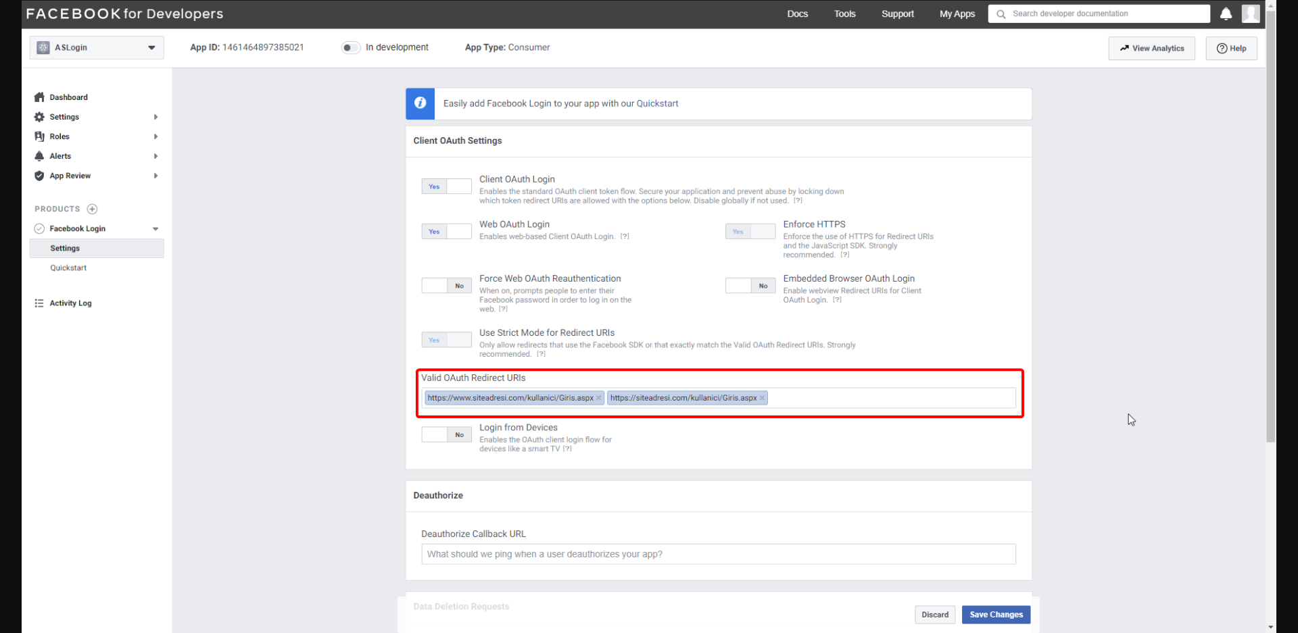Remove the www.siteadresi.com redirect URI tag
Screen dimensions: 1298x633
click(x=599, y=398)
